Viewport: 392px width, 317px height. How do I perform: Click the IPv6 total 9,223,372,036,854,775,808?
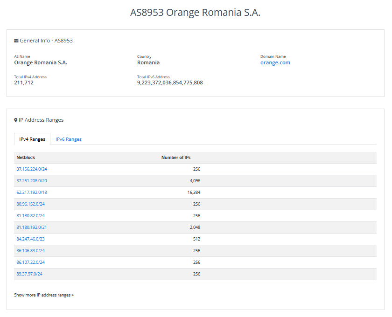(170, 83)
